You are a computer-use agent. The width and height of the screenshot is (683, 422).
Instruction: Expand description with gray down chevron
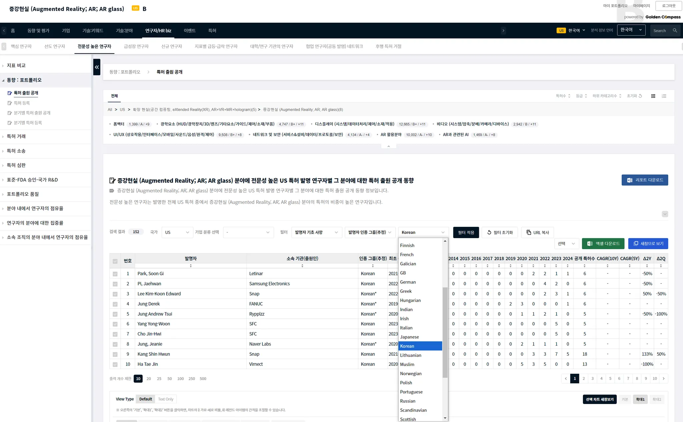665,214
